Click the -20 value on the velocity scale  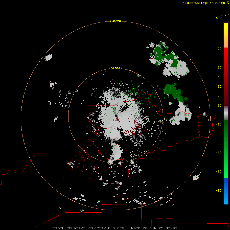(x=218, y=134)
